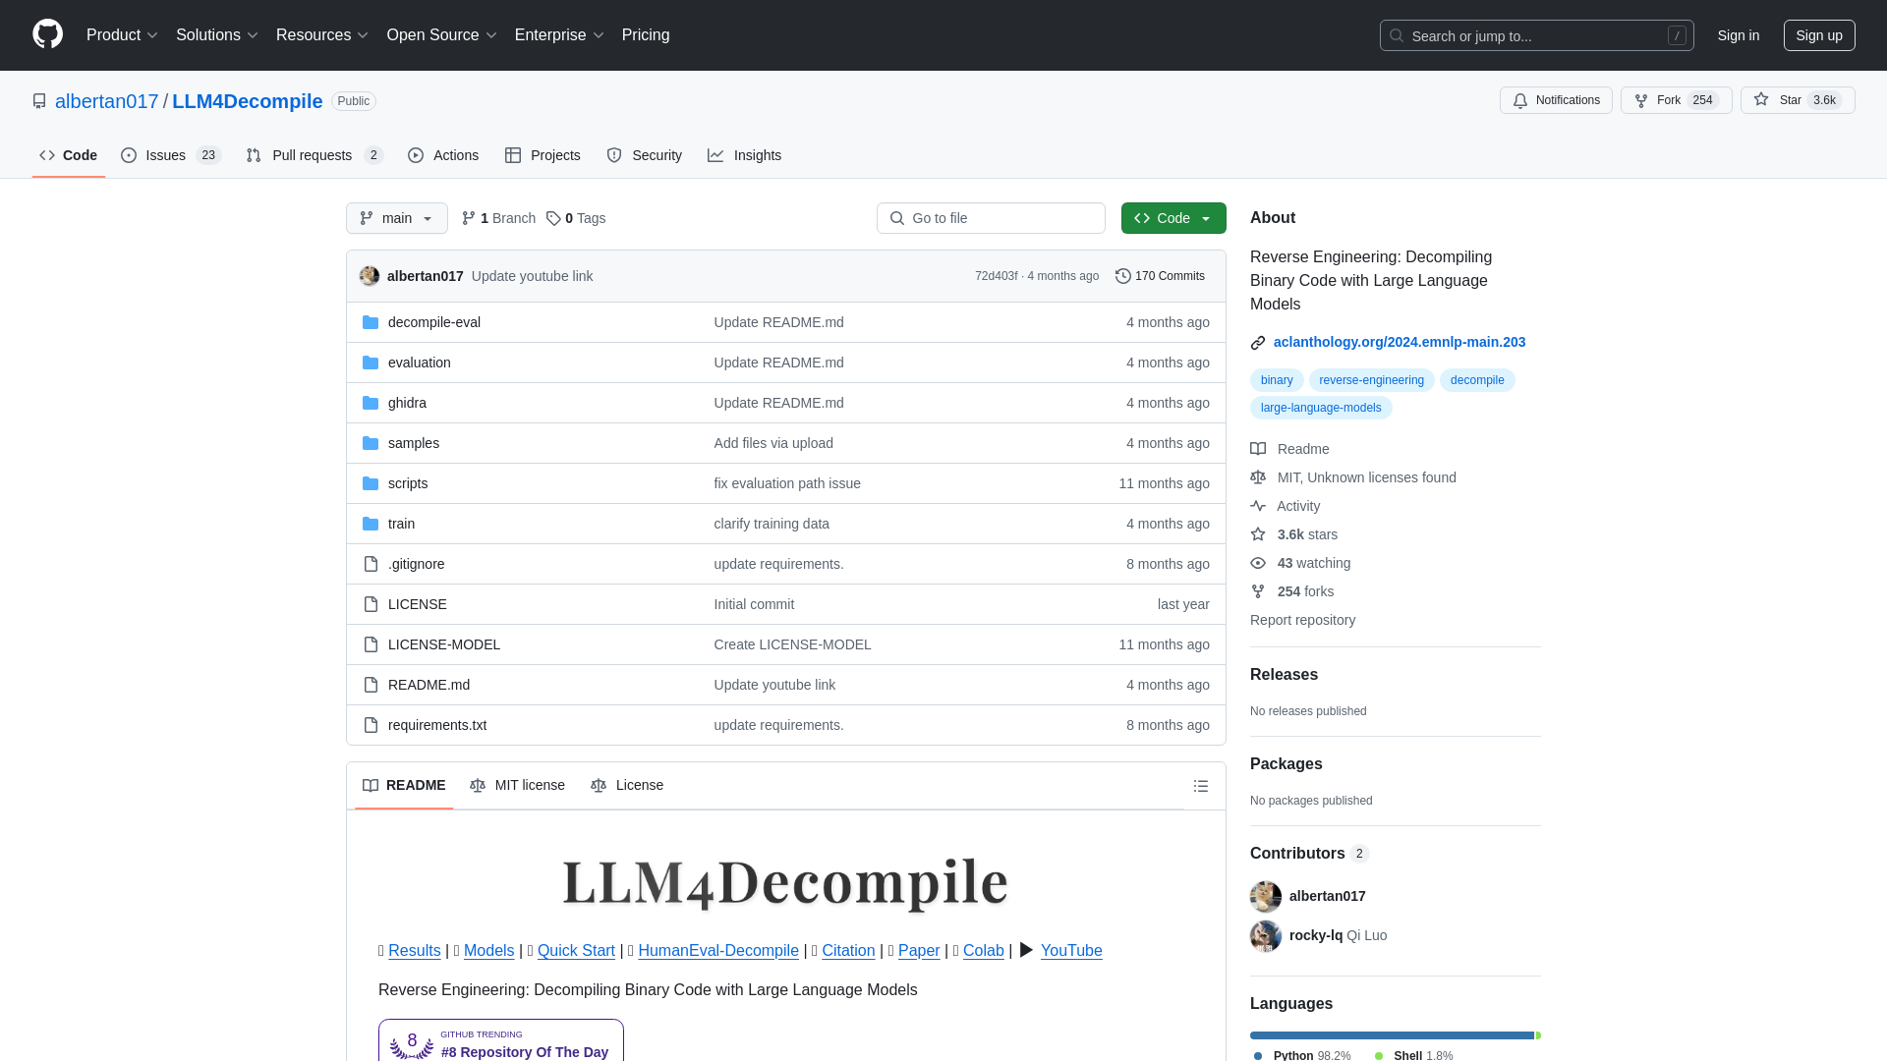The image size is (1887, 1061).
Task: Expand the Code dropdown button
Action: coord(1172,218)
